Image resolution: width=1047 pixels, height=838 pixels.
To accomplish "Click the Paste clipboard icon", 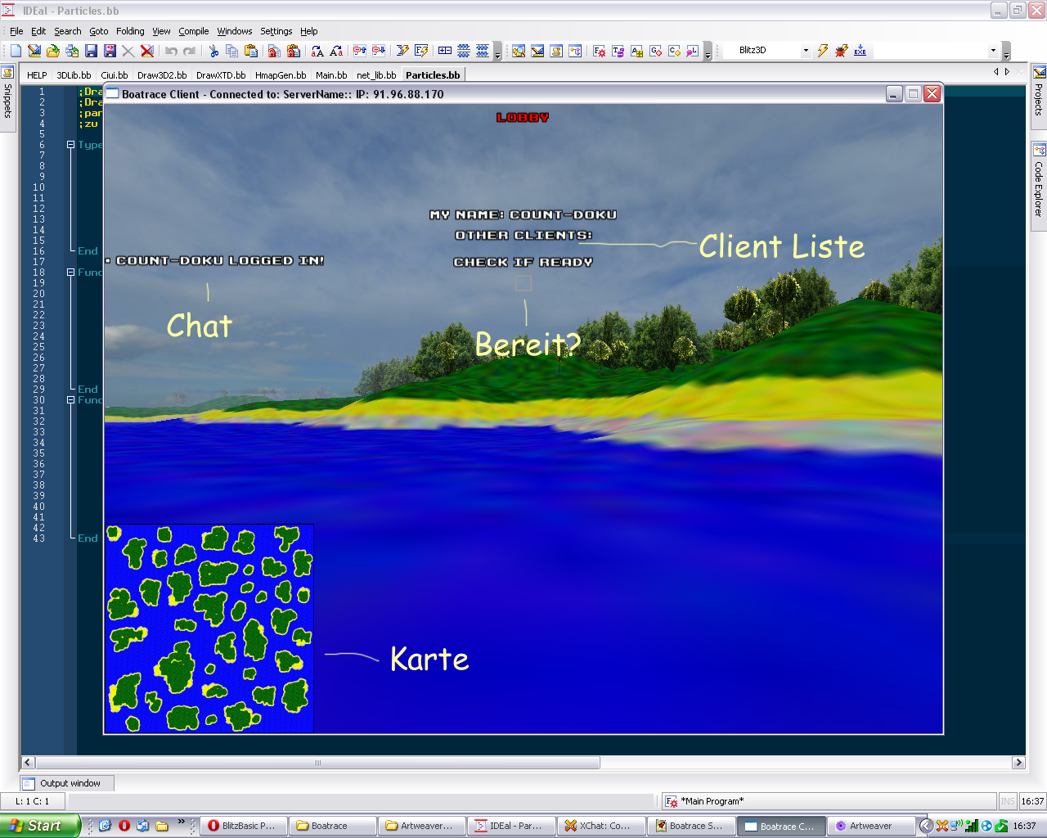I will click(251, 51).
